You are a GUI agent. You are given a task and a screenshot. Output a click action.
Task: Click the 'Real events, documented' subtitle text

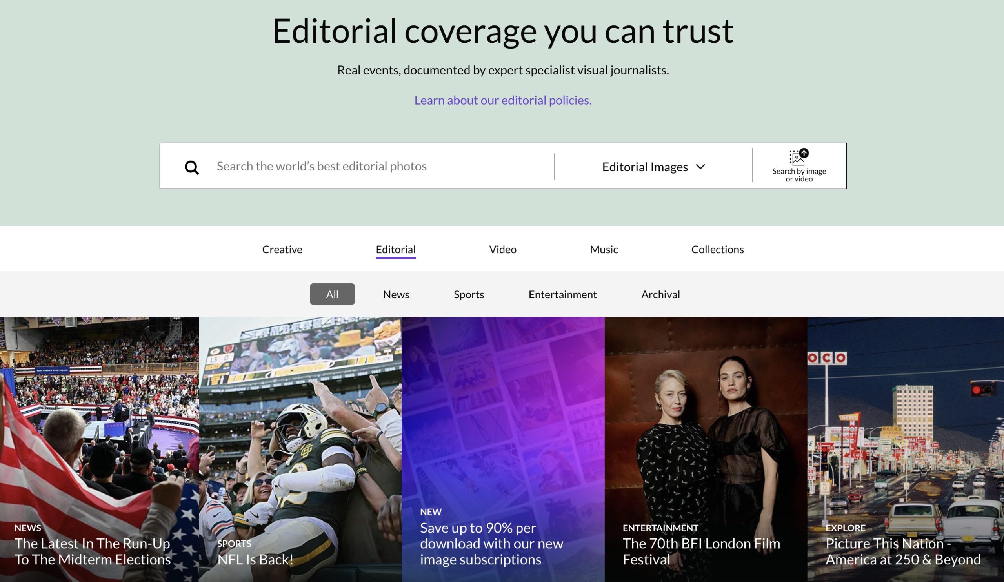click(503, 70)
